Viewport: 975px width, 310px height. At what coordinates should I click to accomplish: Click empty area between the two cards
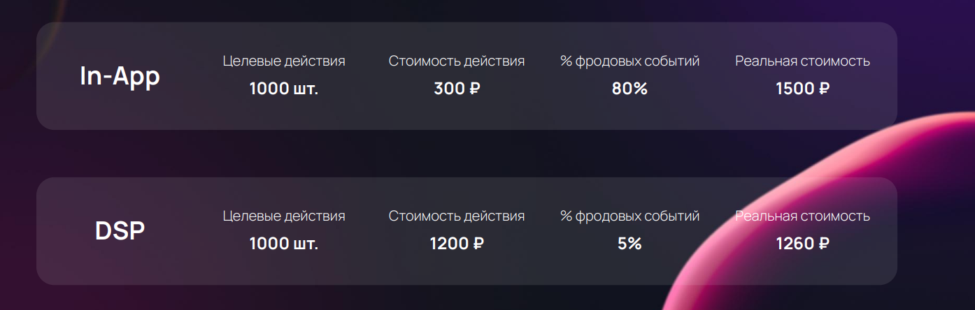click(420, 154)
